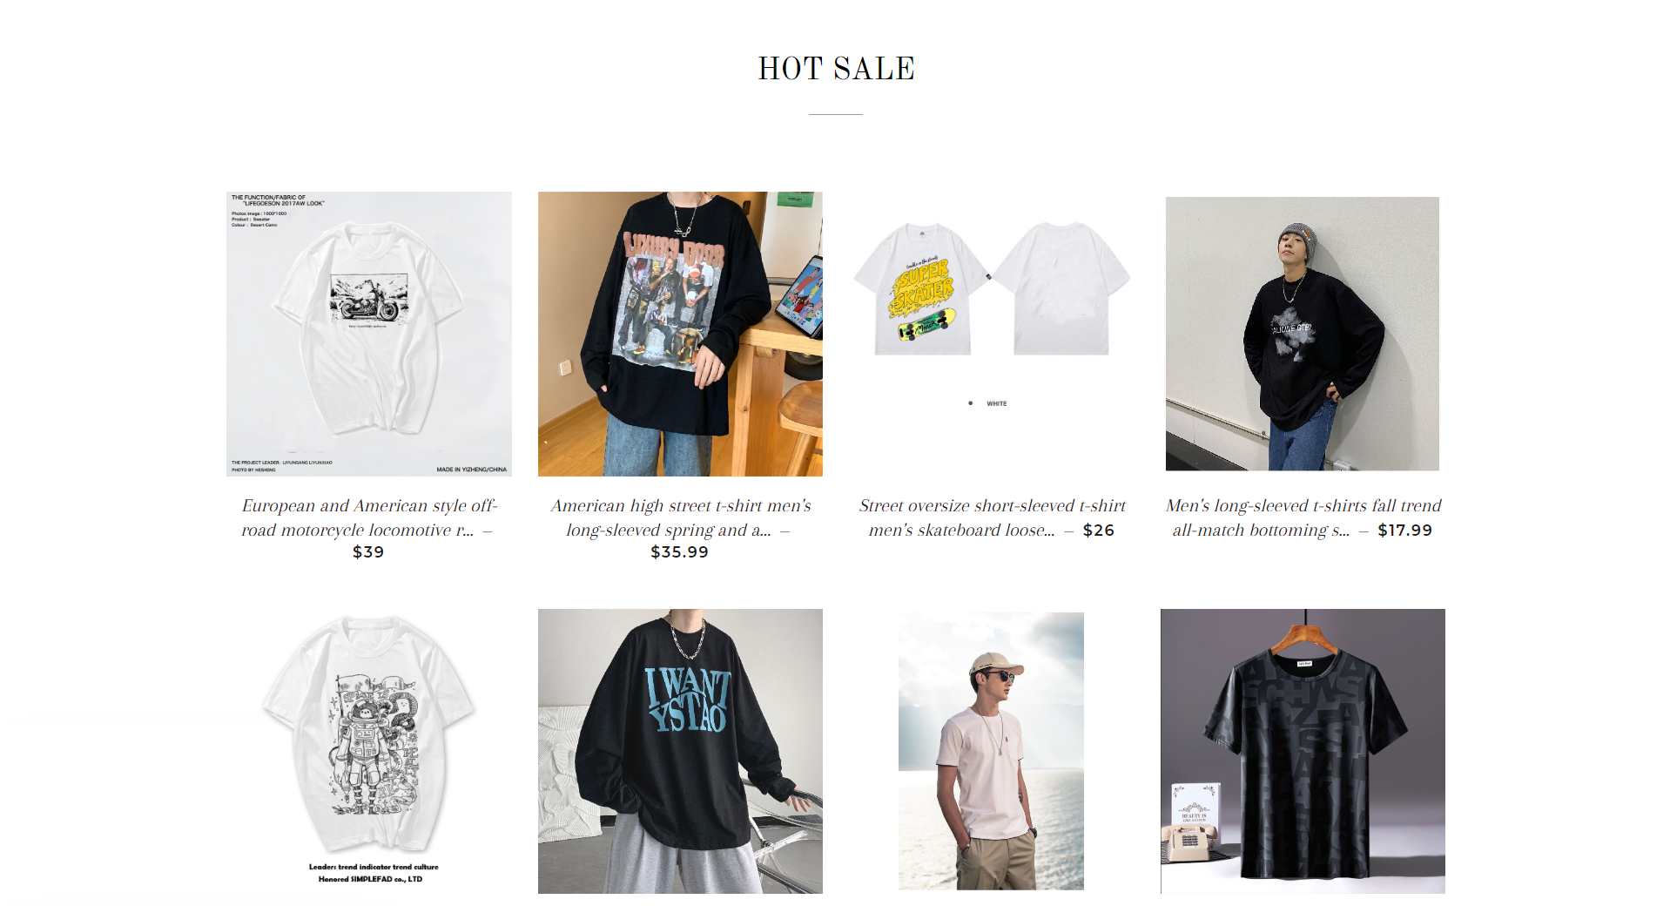1670x906 pixels.
Task: Open the white motorcycle t-shirt product image
Action: 369,334
